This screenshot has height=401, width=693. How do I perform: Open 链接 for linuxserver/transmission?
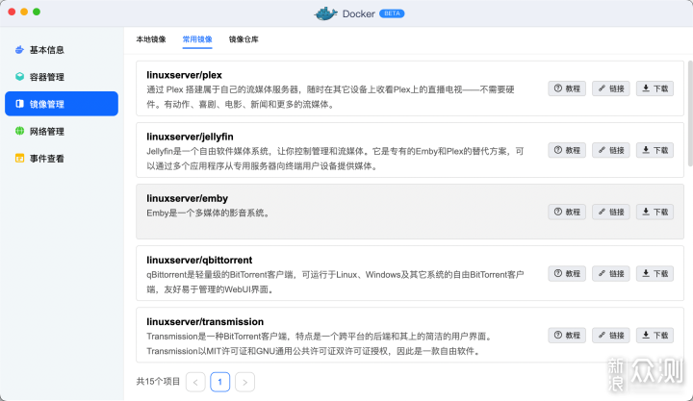611,336
